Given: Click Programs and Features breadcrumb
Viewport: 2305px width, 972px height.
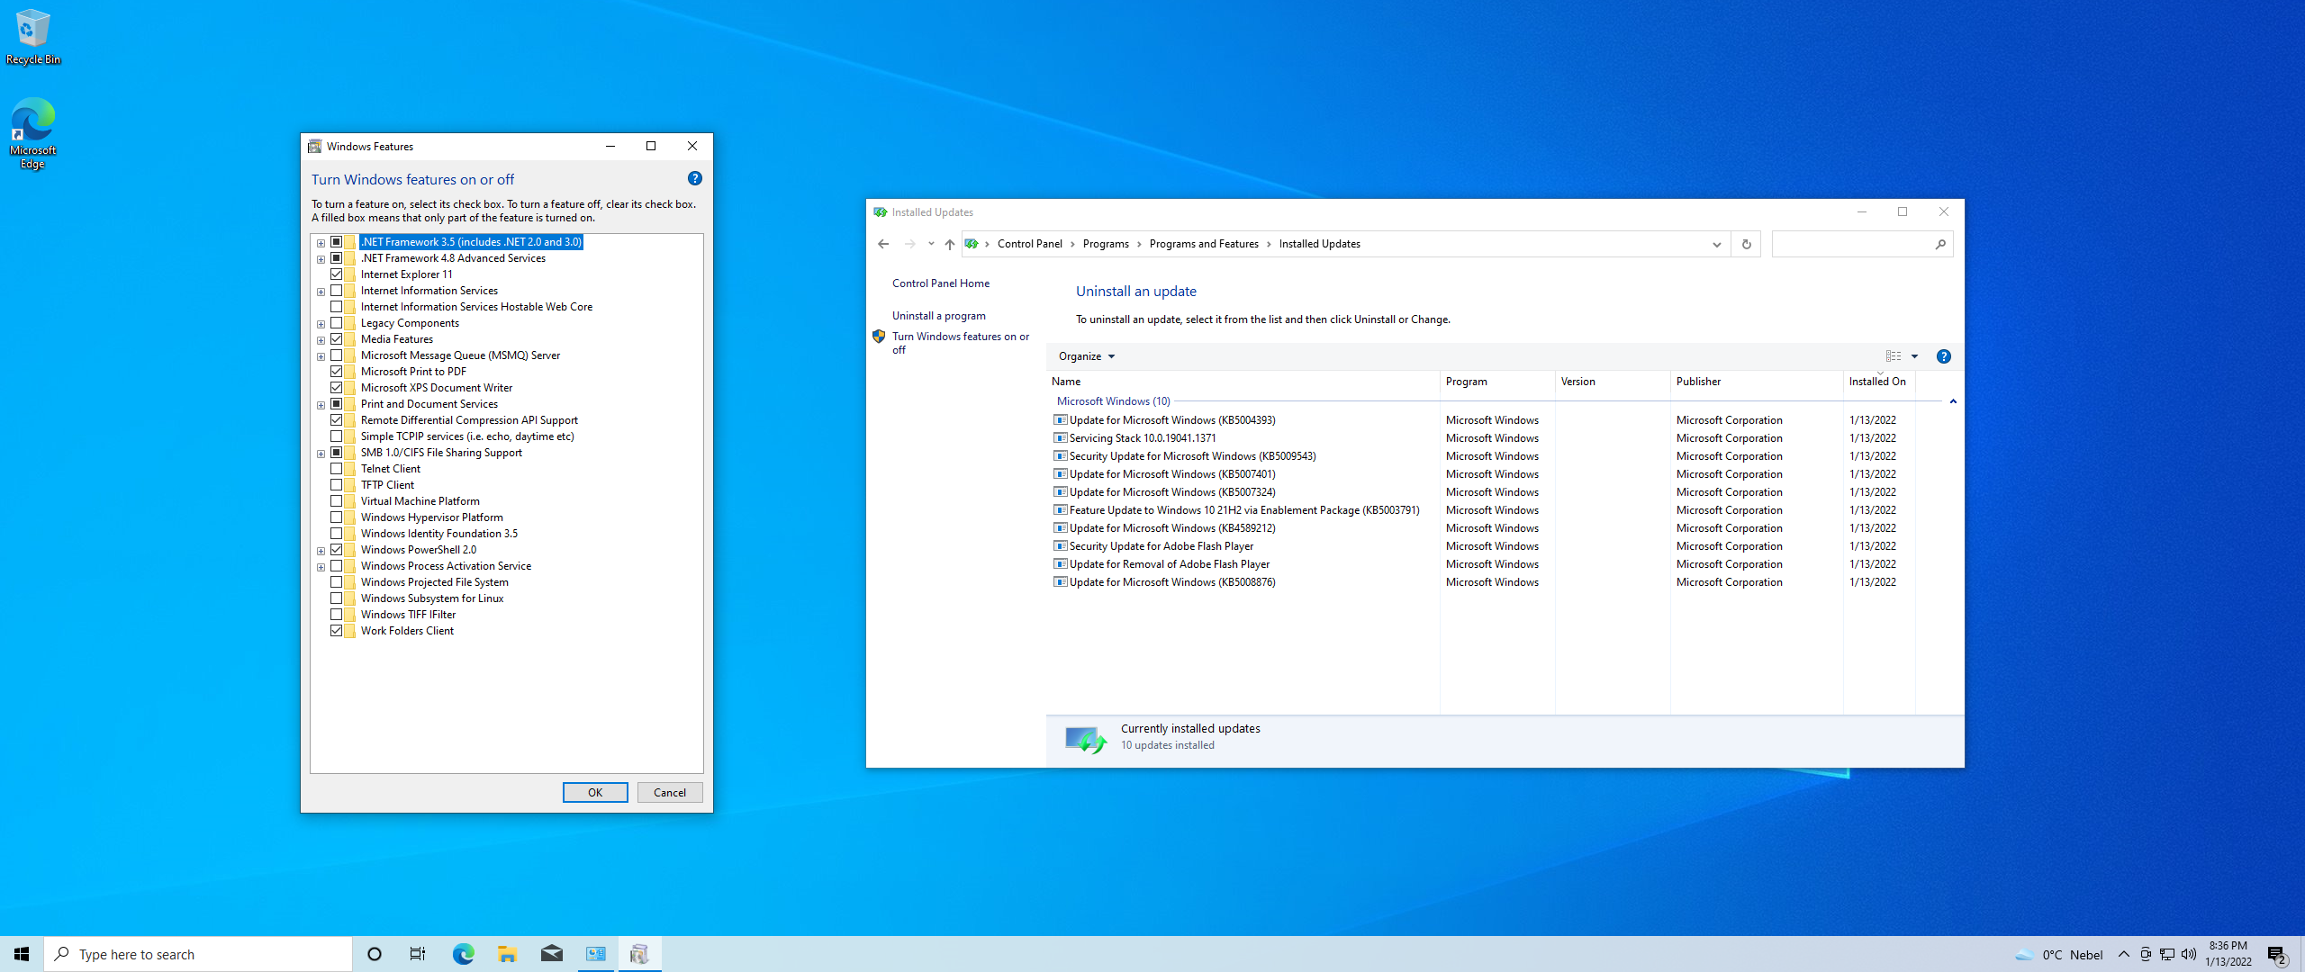Looking at the screenshot, I should (x=1204, y=244).
